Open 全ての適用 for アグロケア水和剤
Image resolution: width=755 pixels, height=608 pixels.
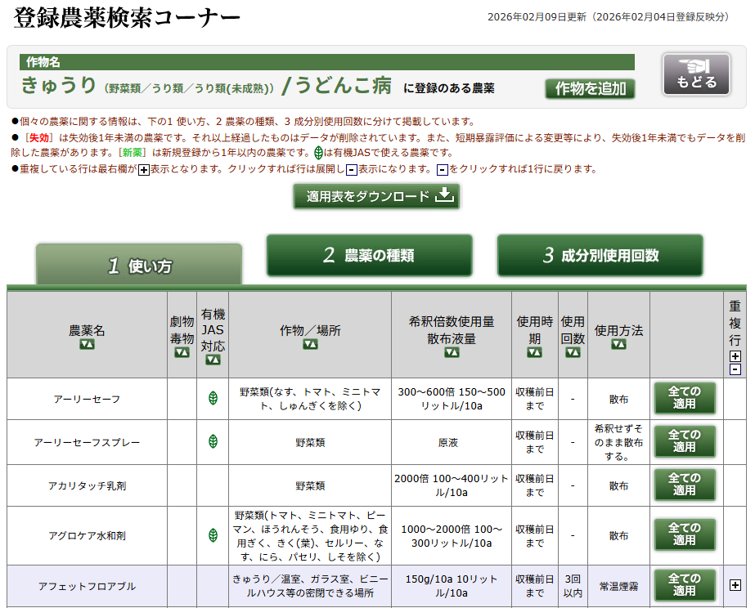coord(684,534)
